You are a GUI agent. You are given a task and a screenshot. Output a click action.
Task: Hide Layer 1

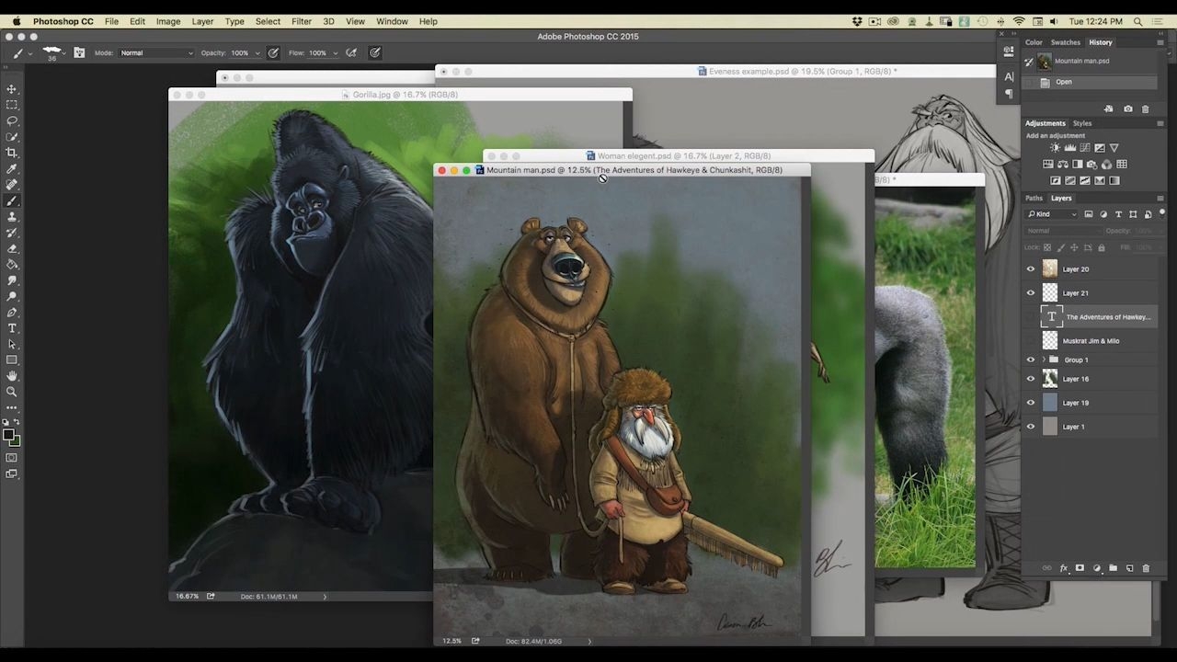coord(1031,427)
